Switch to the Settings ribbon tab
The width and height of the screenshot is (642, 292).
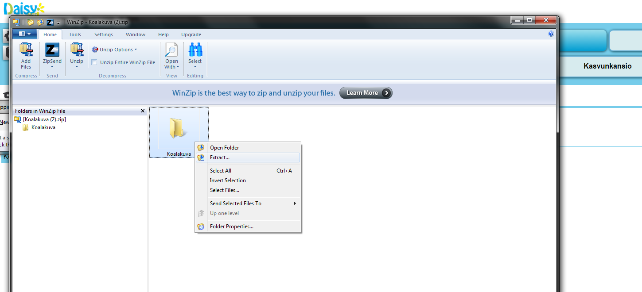pos(104,35)
